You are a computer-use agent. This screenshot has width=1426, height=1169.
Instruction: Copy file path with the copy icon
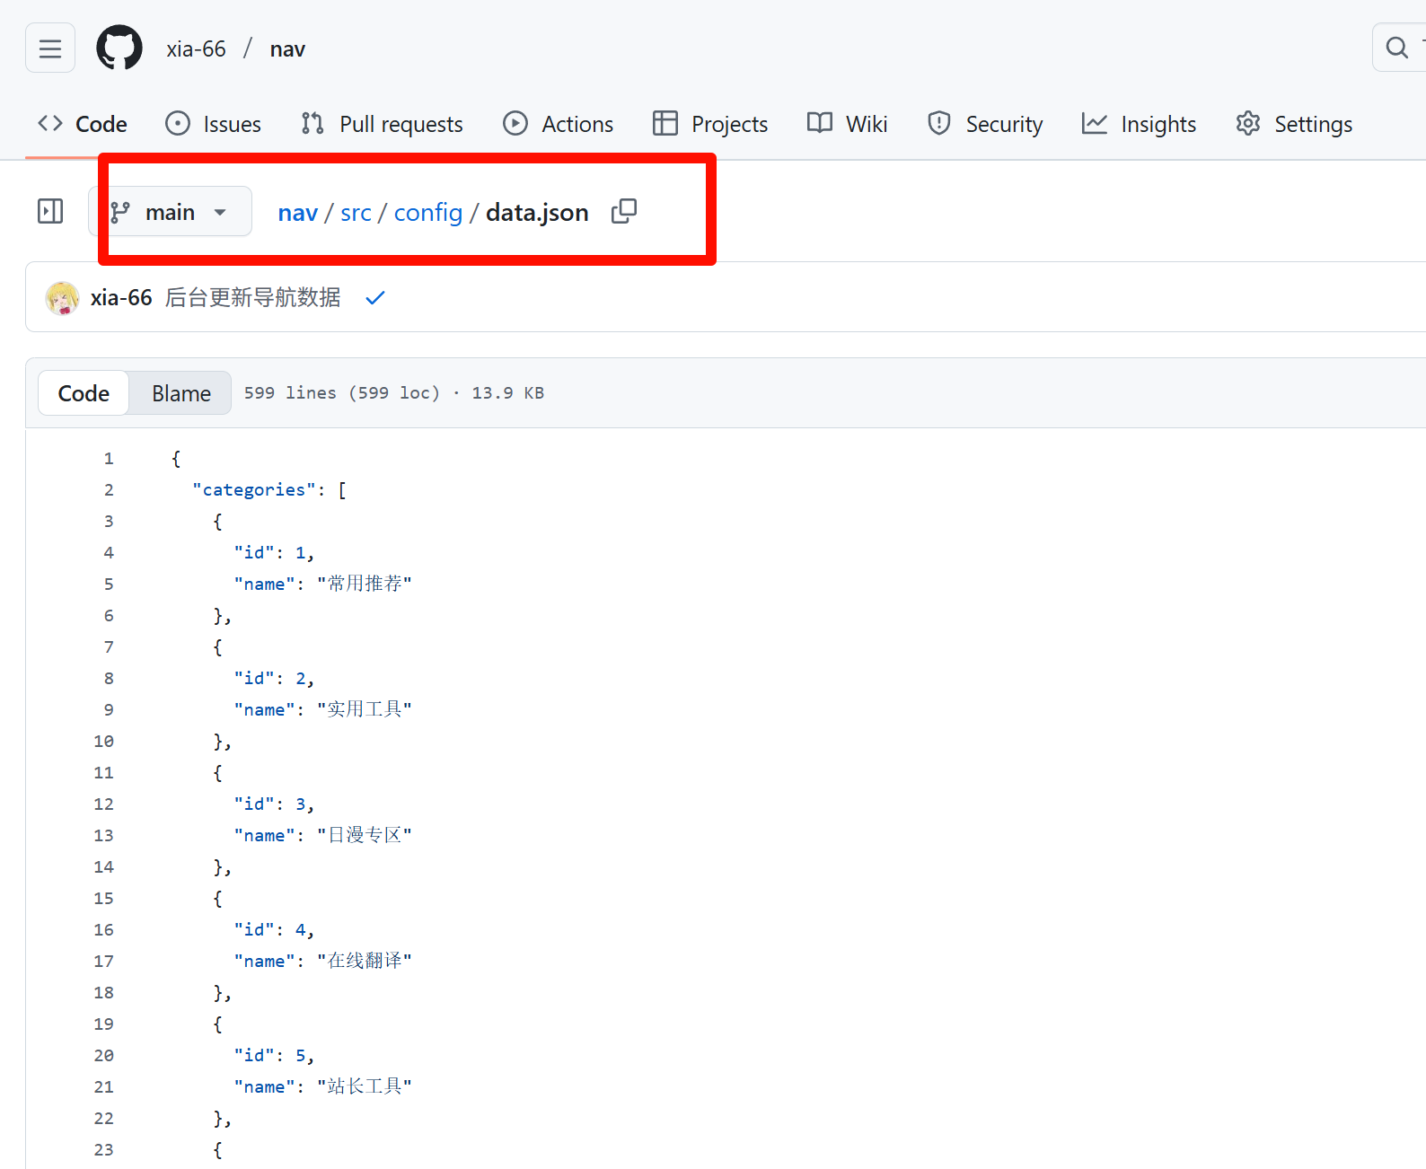(624, 212)
